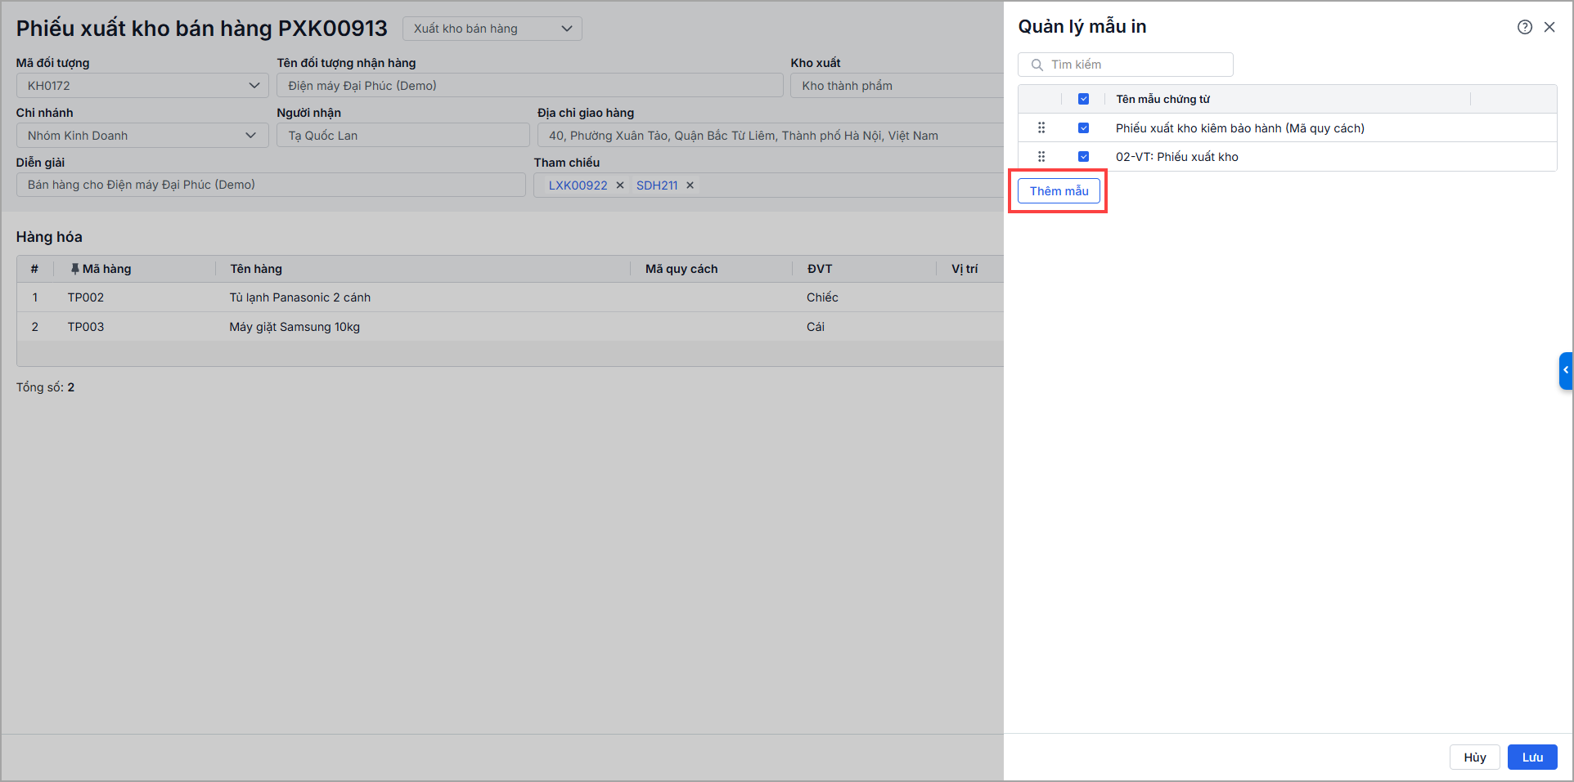The image size is (1574, 782).
Task: Open the Chi nhánh Nhóm Kinh Doanh dropdown
Action: 250,136
